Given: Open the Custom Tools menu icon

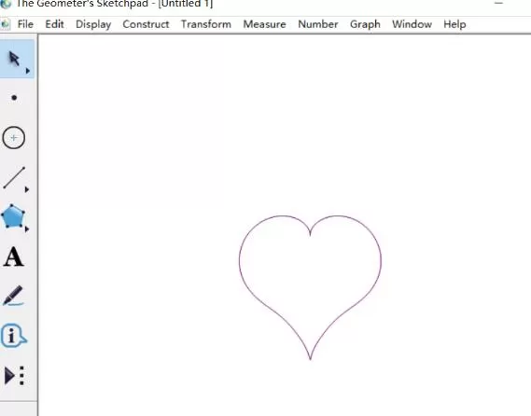Looking at the screenshot, I should tap(14, 375).
